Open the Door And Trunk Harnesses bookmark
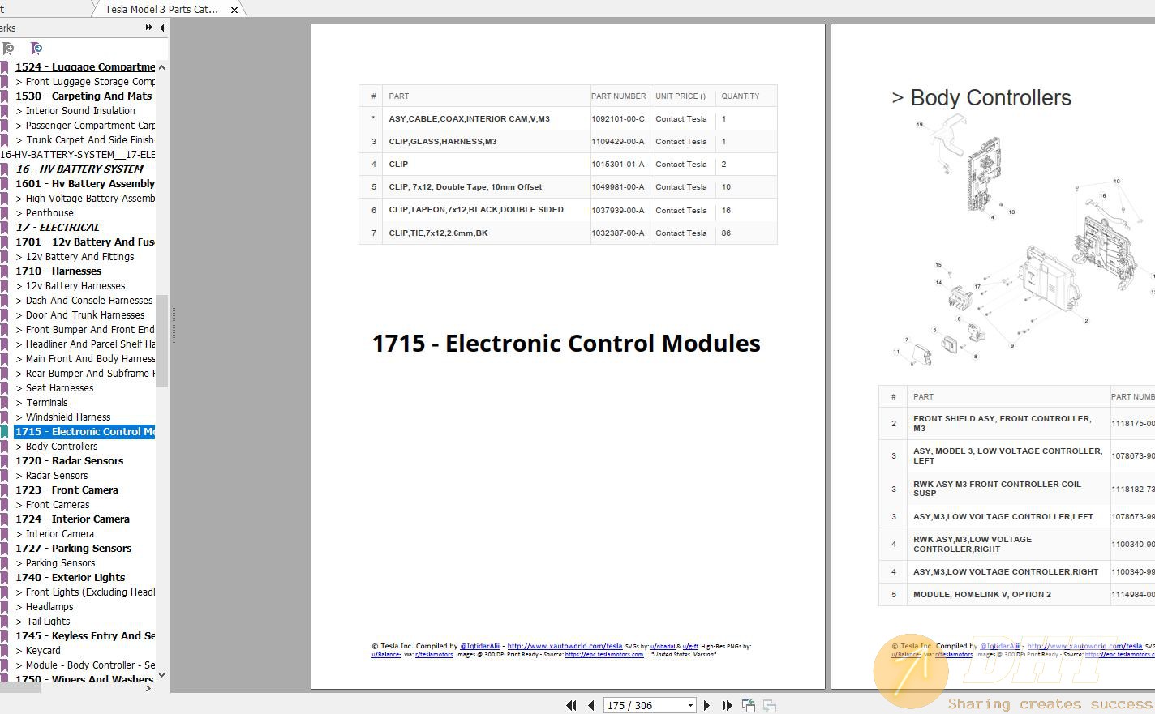 [80, 315]
